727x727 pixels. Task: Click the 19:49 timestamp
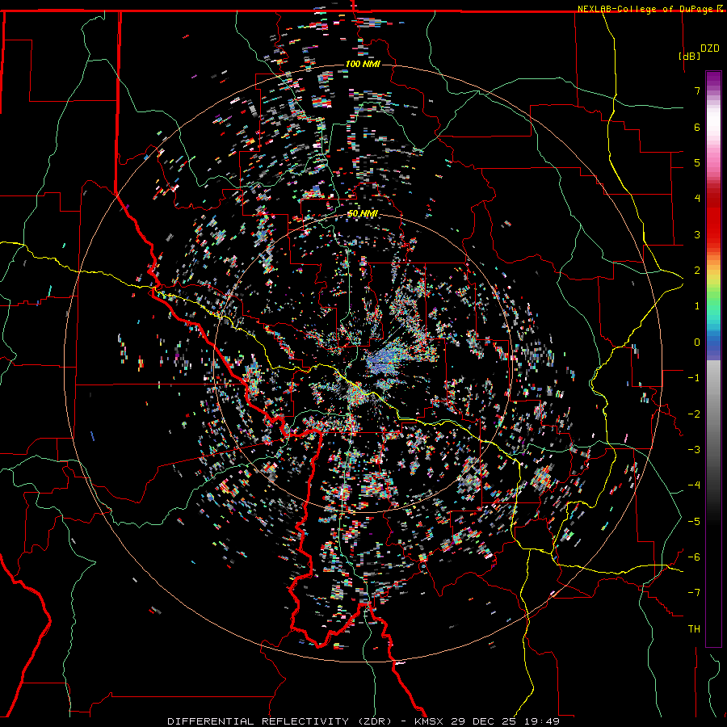(x=542, y=721)
